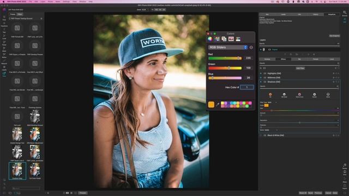
Task: Switch to the Effects tab
Action: 284,59
